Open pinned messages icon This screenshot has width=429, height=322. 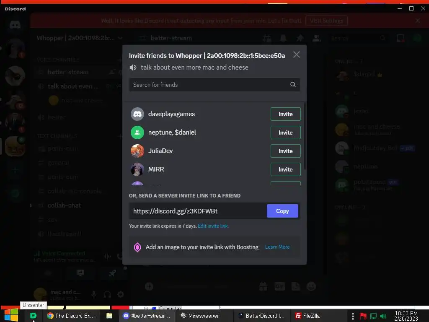300,38
